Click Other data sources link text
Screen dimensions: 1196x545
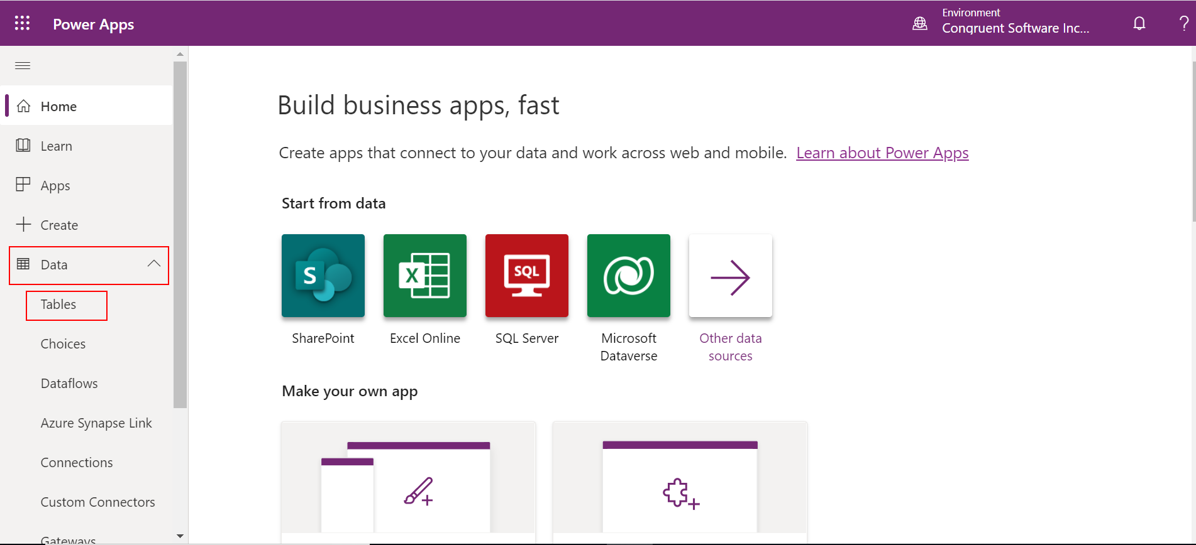coord(731,347)
